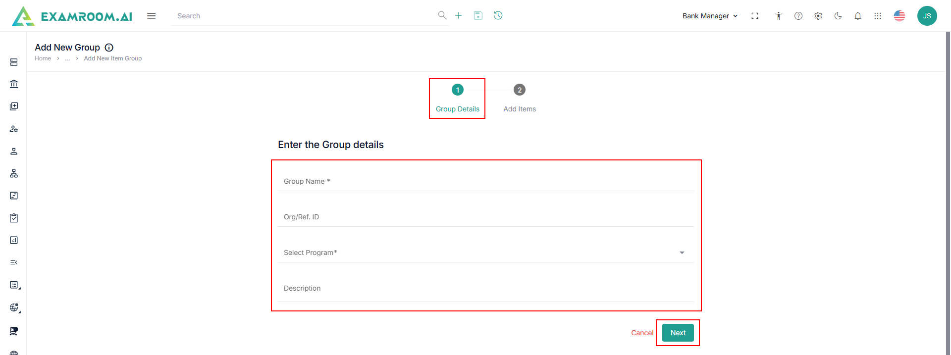Toggle dark mode moon icon
The width and height of the screenshot is (951, 355).
pos(838,16)
